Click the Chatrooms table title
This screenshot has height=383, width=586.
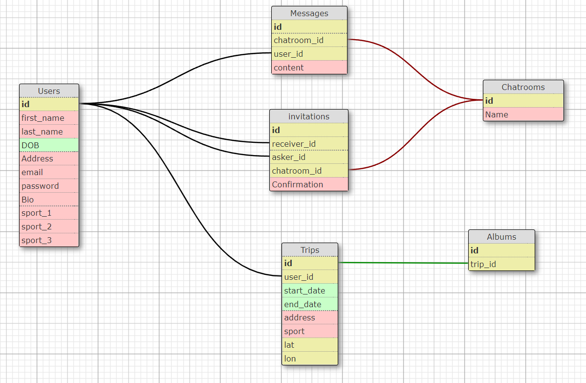point(523,87)
